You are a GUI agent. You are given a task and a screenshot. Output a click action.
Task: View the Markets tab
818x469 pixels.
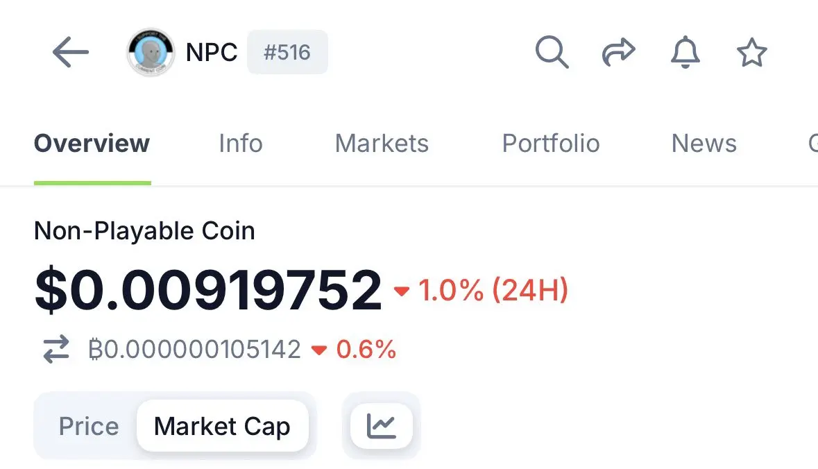click(382, 144)
